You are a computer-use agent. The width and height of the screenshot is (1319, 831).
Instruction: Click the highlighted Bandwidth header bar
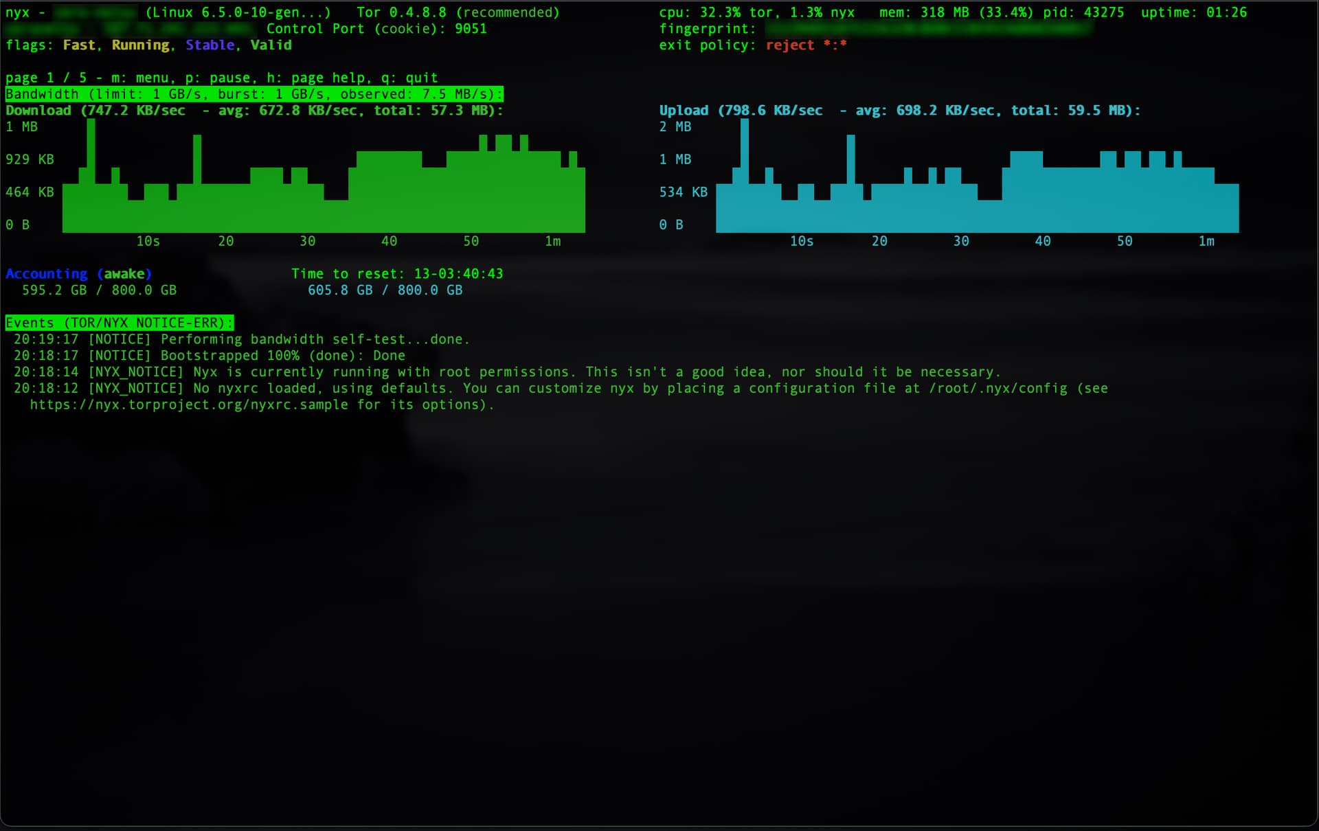pyautogui.click(x=254, y=94)
